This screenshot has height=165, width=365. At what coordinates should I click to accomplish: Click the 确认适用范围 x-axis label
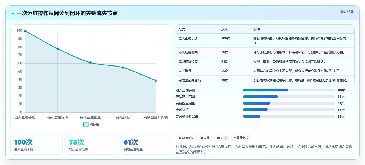click(58, 117)
